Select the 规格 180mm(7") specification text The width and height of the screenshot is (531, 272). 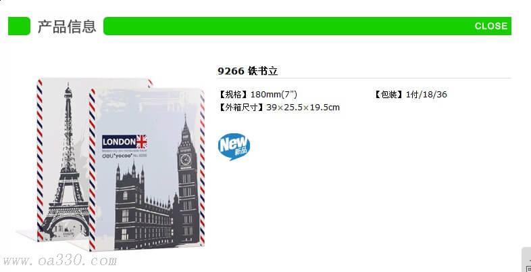(258, 94)
